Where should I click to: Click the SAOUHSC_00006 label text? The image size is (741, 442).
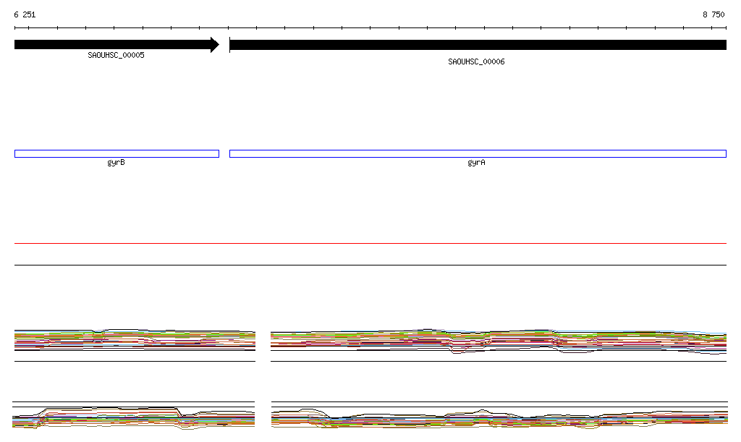click(x=476, y=62)
